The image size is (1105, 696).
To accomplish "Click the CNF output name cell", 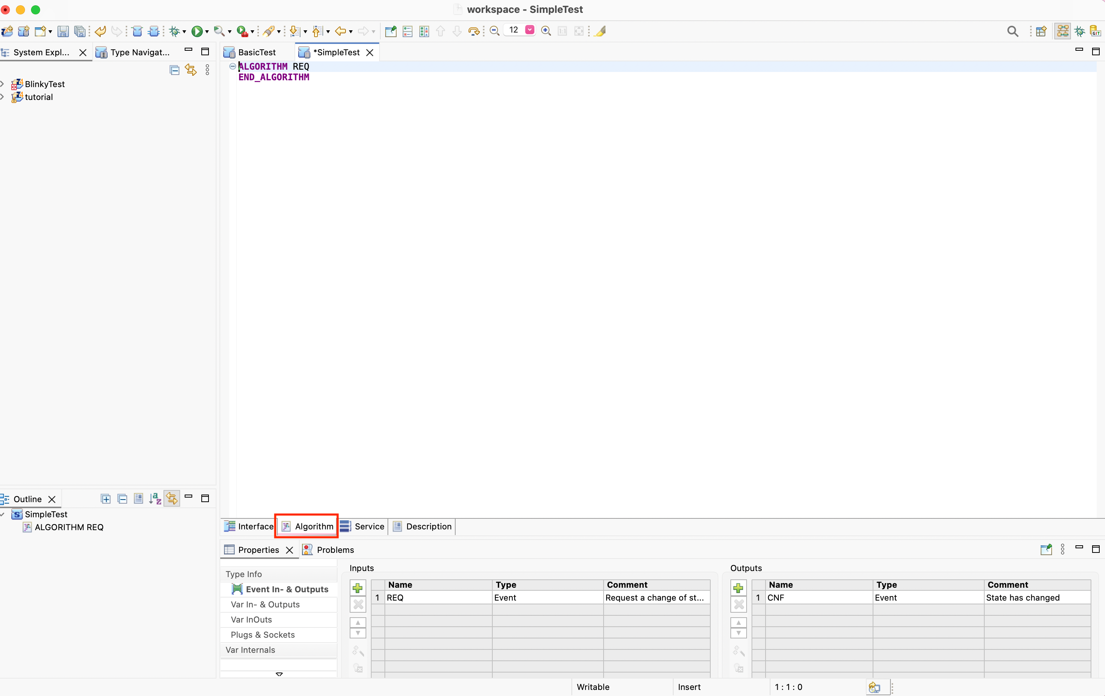I will (819, 598).
